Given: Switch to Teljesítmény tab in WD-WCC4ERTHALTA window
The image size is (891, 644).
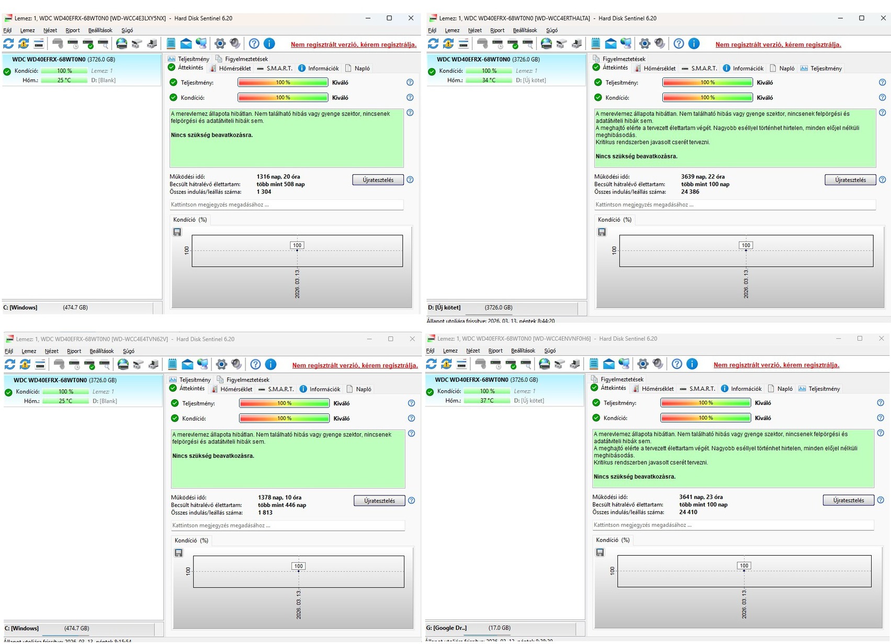Looking at the screenshot, I should click(821, 69).
